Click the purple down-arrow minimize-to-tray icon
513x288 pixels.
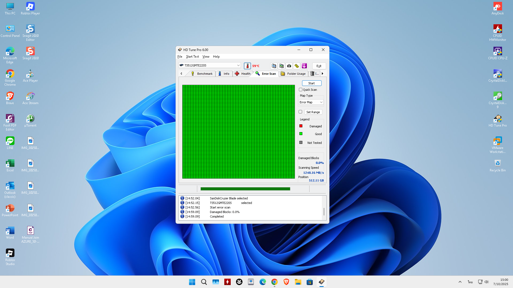304,66
